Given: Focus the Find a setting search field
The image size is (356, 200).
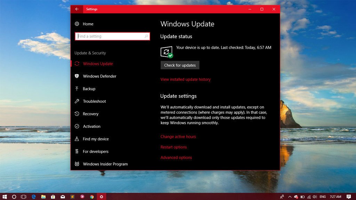Looking at the screenshot, I should click(x=112, y=36).
